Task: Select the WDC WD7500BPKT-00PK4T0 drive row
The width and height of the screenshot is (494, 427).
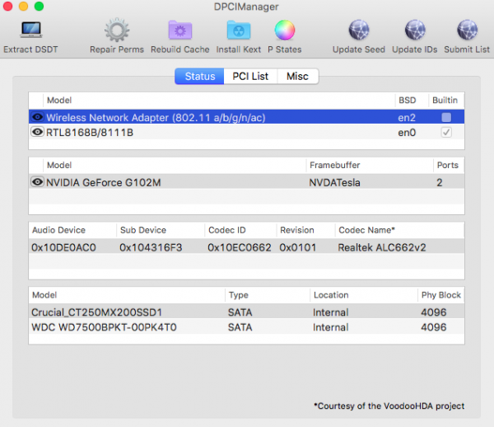Action: (x=246, y=327)
